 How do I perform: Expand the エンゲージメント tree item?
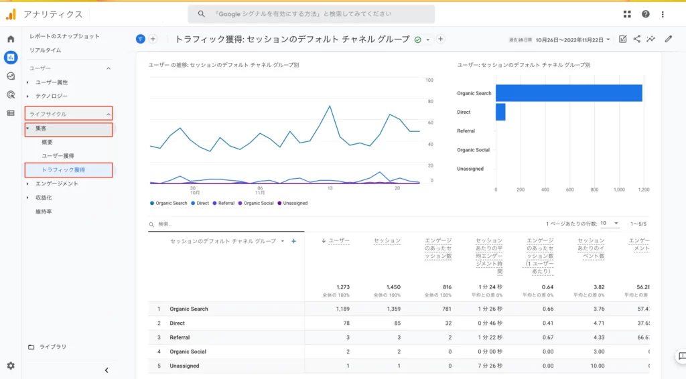coord(27,184)
